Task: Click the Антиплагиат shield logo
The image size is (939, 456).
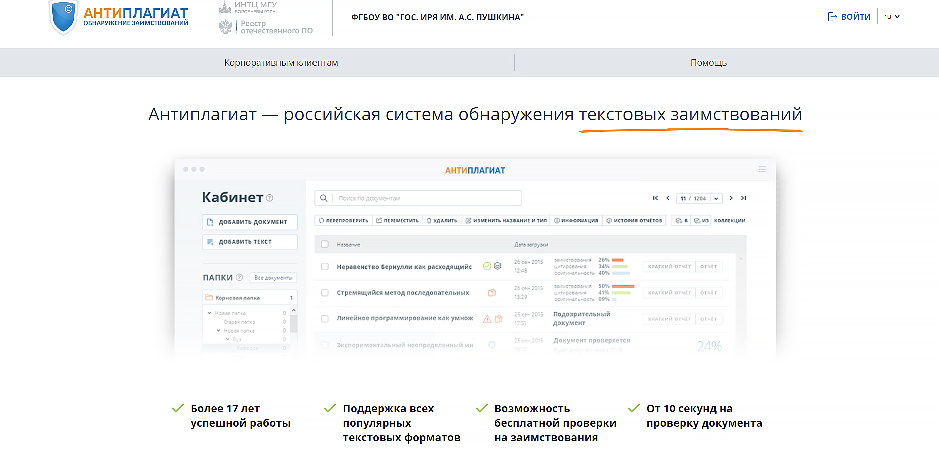Action: click(x=63, y=17)
